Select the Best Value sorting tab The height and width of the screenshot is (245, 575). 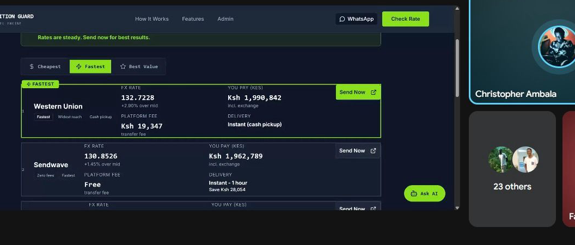[138, 66]
